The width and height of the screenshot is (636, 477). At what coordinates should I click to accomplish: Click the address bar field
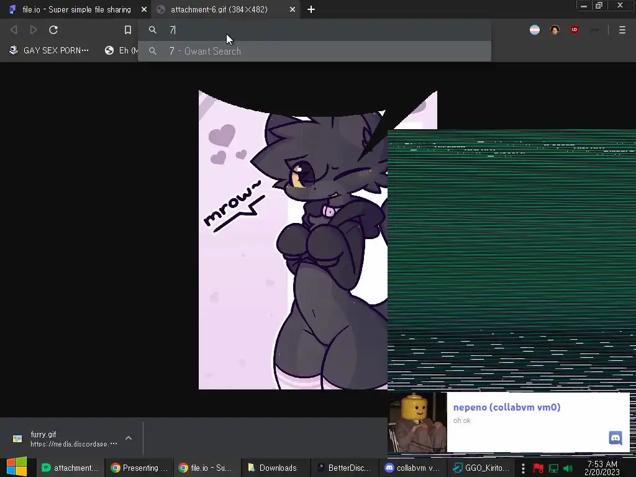314,30
